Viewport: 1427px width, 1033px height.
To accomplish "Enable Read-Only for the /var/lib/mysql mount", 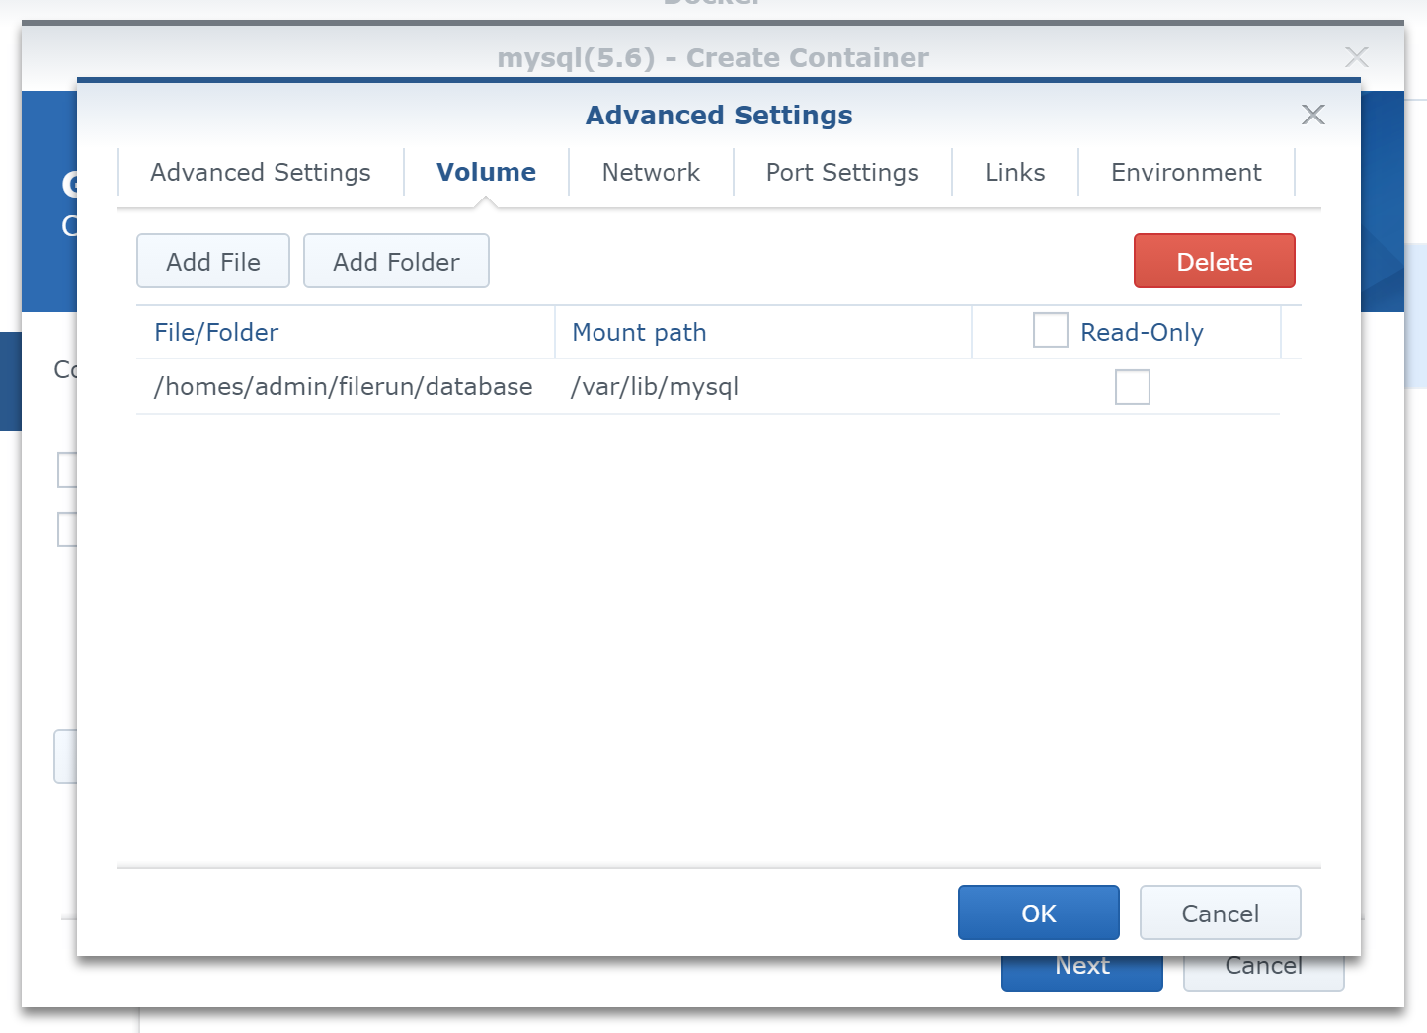I will [1132, 387].
